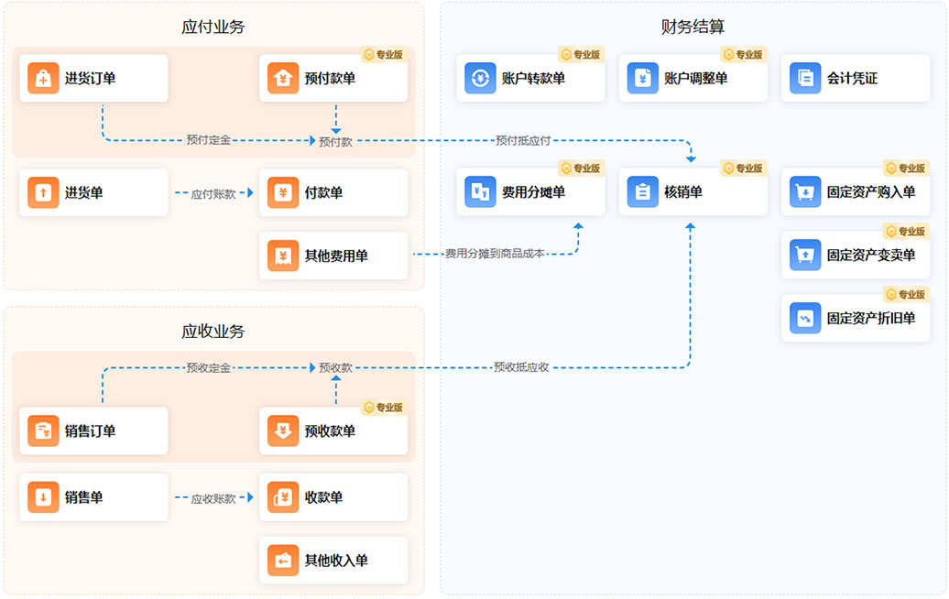Click 专业版 badge on 固定资产变卖单
949x599 pixels.
[906, 231]
